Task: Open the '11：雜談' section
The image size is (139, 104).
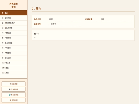Action: [x=14, y=68]
